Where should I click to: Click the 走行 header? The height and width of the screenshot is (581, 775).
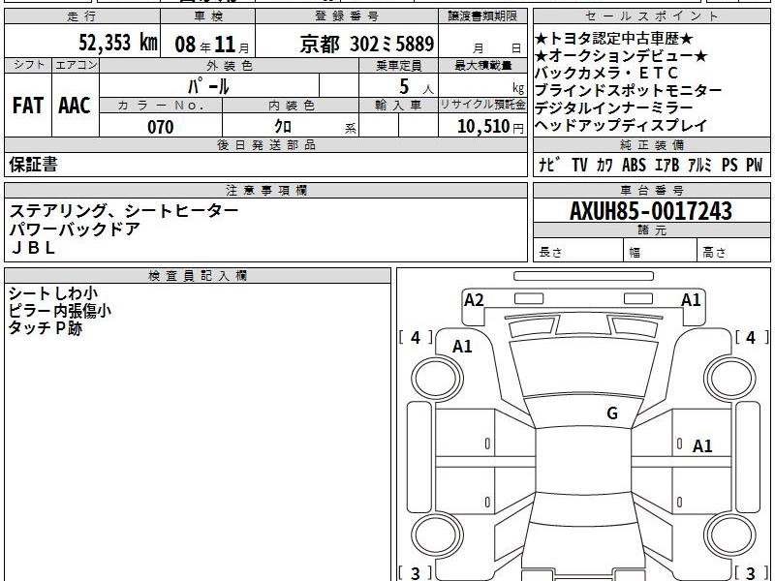(82, 16)
